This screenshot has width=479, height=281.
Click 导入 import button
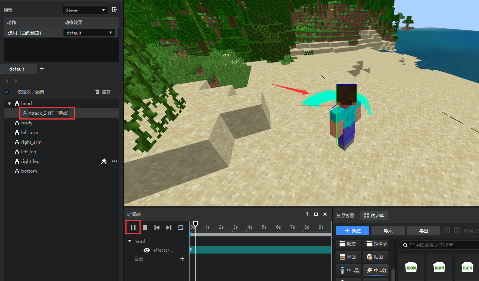pyautogui.click(x=388, y=231)
